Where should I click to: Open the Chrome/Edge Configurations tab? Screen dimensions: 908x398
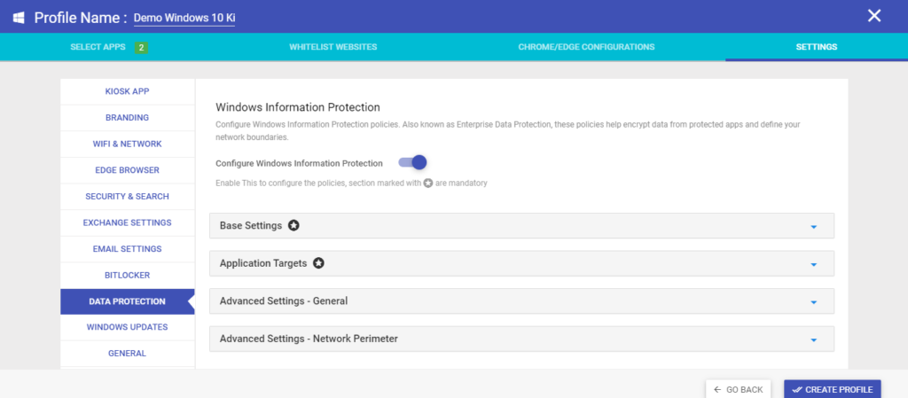[x=586, y=47]
